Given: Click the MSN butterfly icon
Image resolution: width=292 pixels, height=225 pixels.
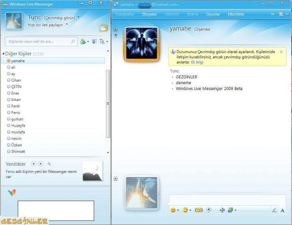Looking at the screenshot, I should pos(12,192).
